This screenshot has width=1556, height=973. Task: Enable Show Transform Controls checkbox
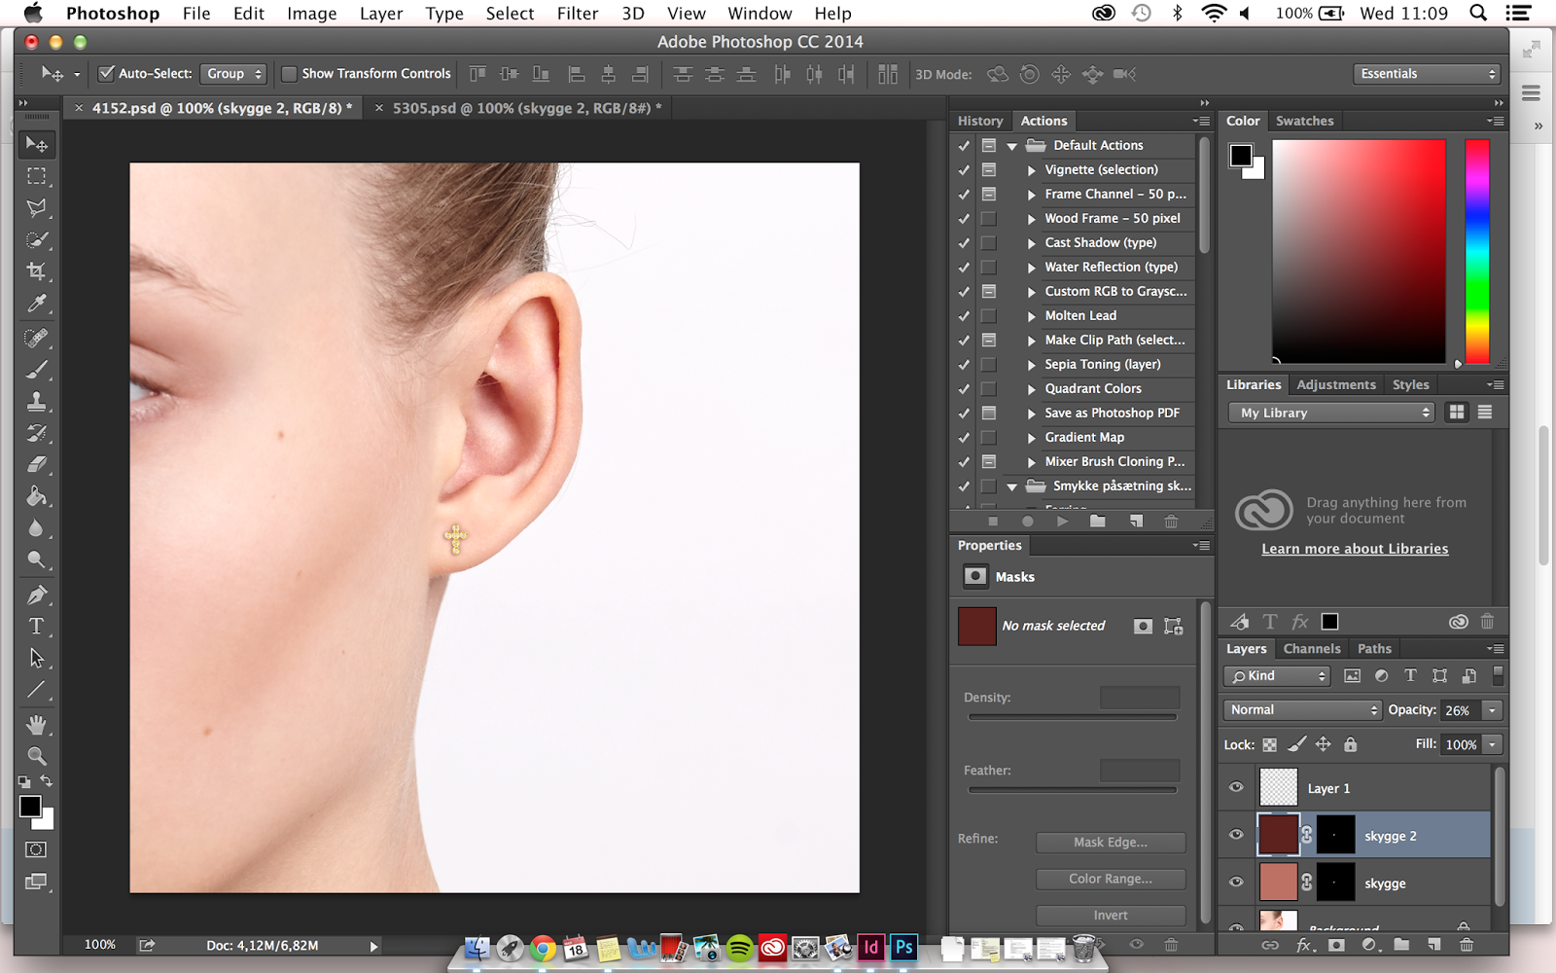(x=289, y=74)
